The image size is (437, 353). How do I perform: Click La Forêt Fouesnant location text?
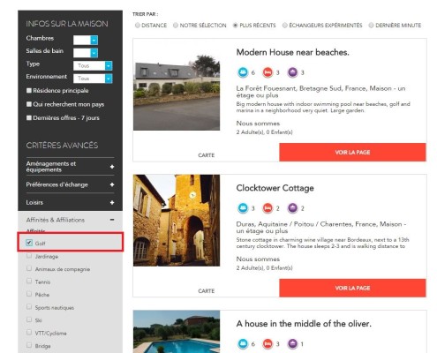click(x=320, y=92)
